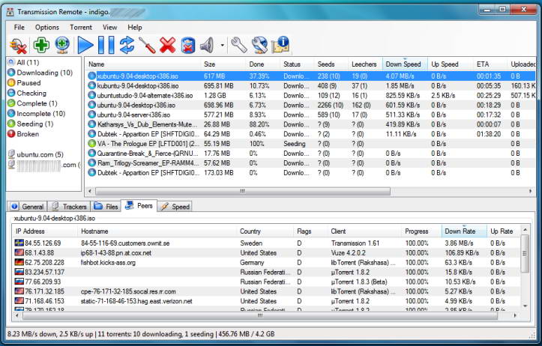Click peers list horizontal scrollbar thumb
This screenshot has width=542, height=346.
tap(260, 315)
